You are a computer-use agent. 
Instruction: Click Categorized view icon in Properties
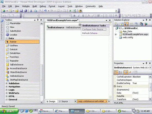(116, 72)
